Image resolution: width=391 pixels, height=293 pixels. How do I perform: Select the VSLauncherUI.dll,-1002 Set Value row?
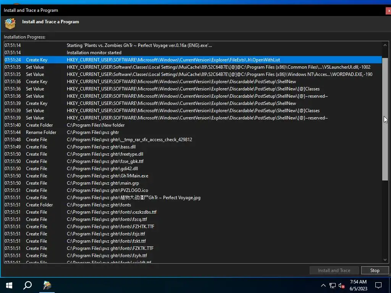point(193,67)
